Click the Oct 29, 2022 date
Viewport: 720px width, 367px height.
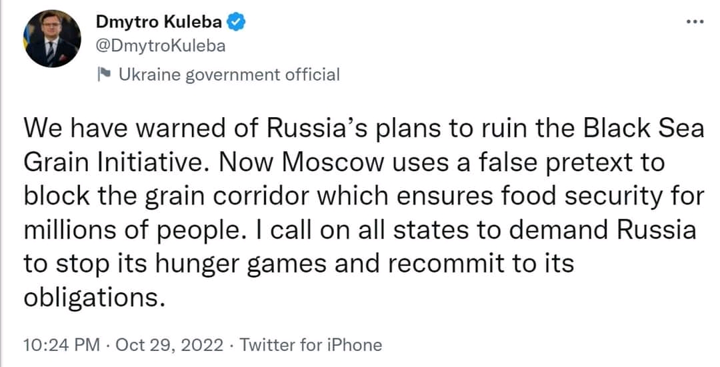[x=169, y=344]
